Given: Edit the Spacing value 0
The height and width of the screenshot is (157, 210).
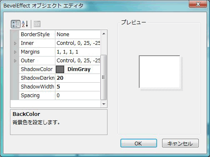Looking at the screenshot, I should coord(77,96).
